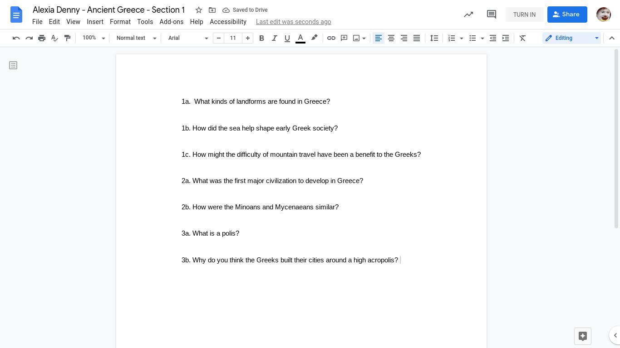This screenshot has height=348, width=620.
Task: Open the File menu
Action: (37, 22)
